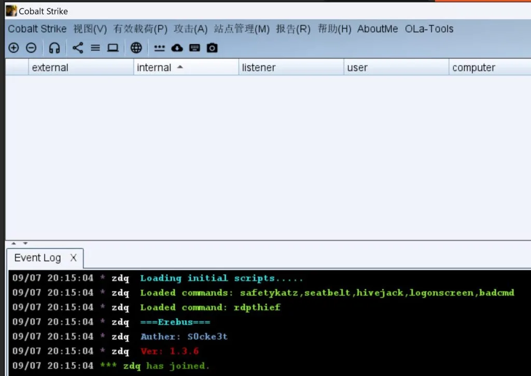Screen dimensions: 531x376
Task: Open web log globe icon
Action: point(136,48)
